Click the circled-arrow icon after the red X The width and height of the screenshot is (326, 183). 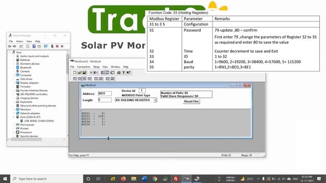pyautogui.click(x=62, y=46)
